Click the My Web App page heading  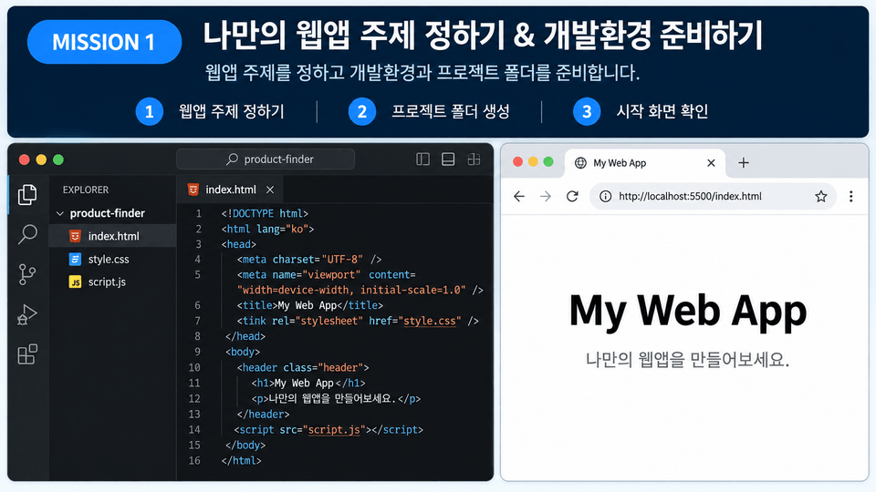click(688, 311)
